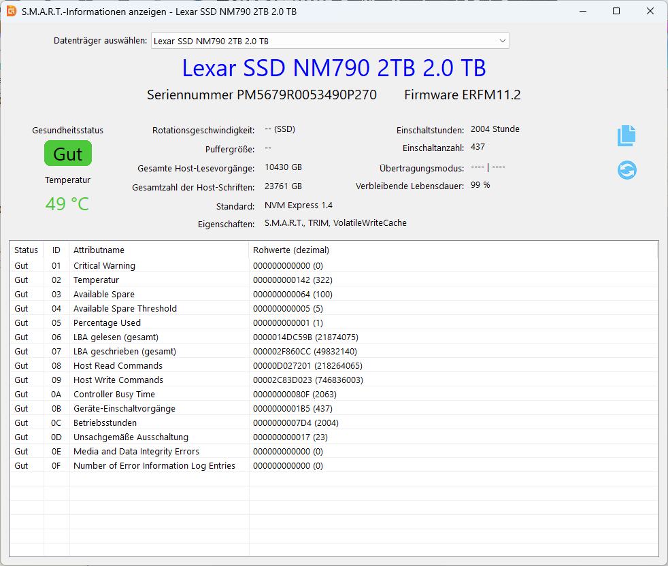Click the S.M.A.R.T., TRIM, VolatileWriteCache properties
668x566 pixels.
point(336,223)
